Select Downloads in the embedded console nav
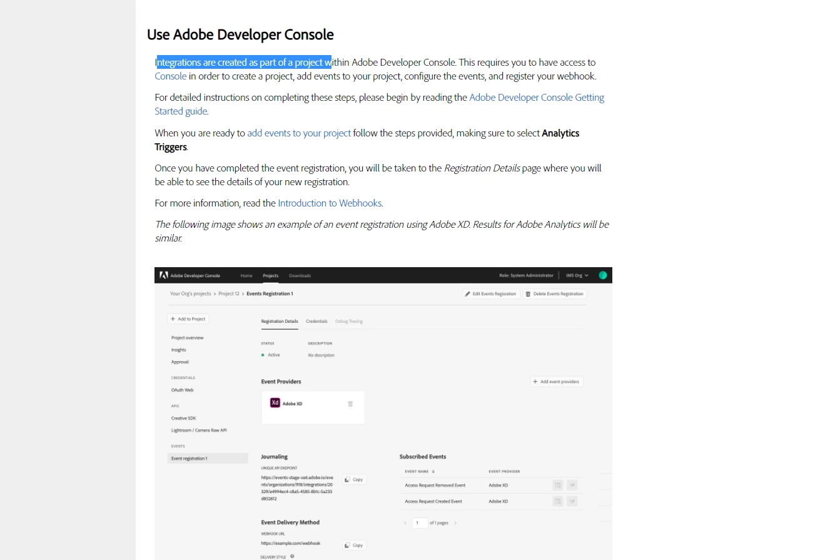Viewport: 840px width, 560px height. [x=300, y=275]
